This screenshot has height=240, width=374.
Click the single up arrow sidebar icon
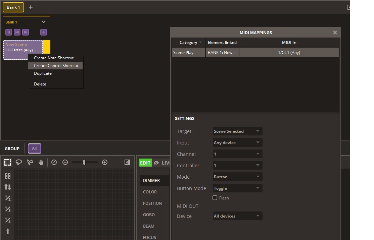coord(8,231)
